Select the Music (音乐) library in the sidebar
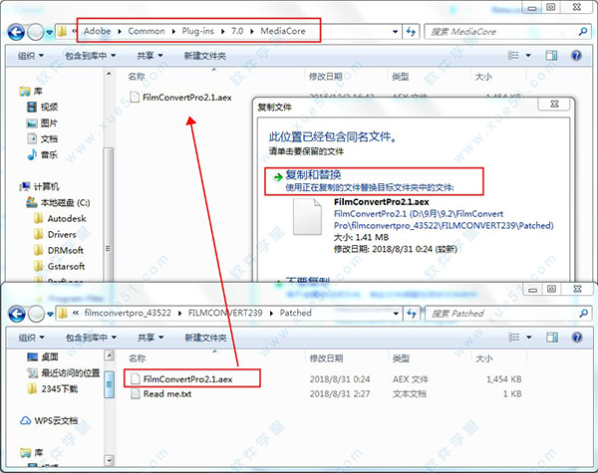598x473 pixels. (x=49, y=154)
